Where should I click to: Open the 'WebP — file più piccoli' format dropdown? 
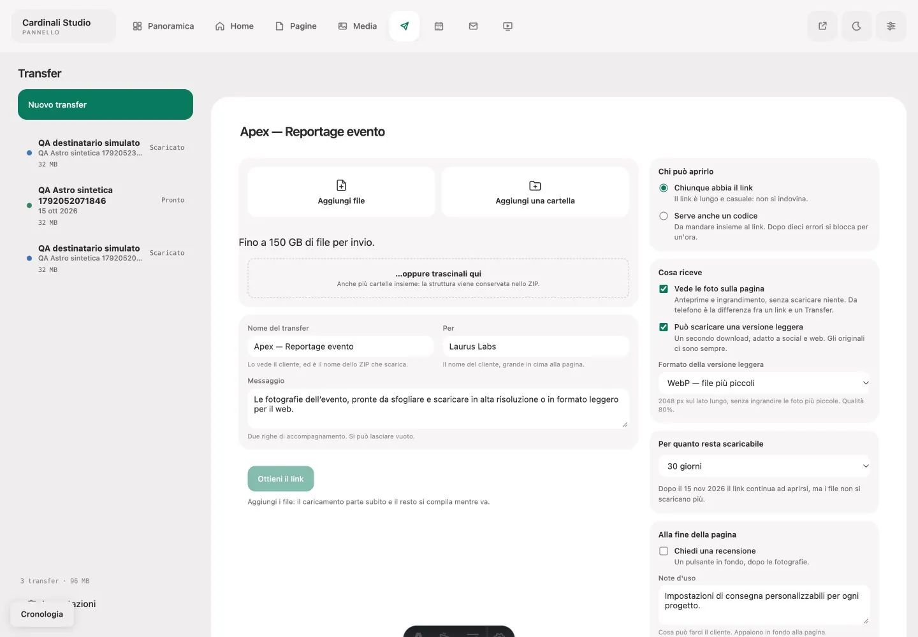point(764,383)
